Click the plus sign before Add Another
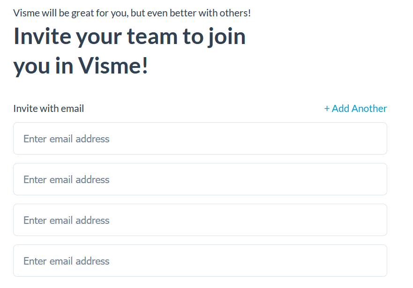413x288 pixels. 327,109
